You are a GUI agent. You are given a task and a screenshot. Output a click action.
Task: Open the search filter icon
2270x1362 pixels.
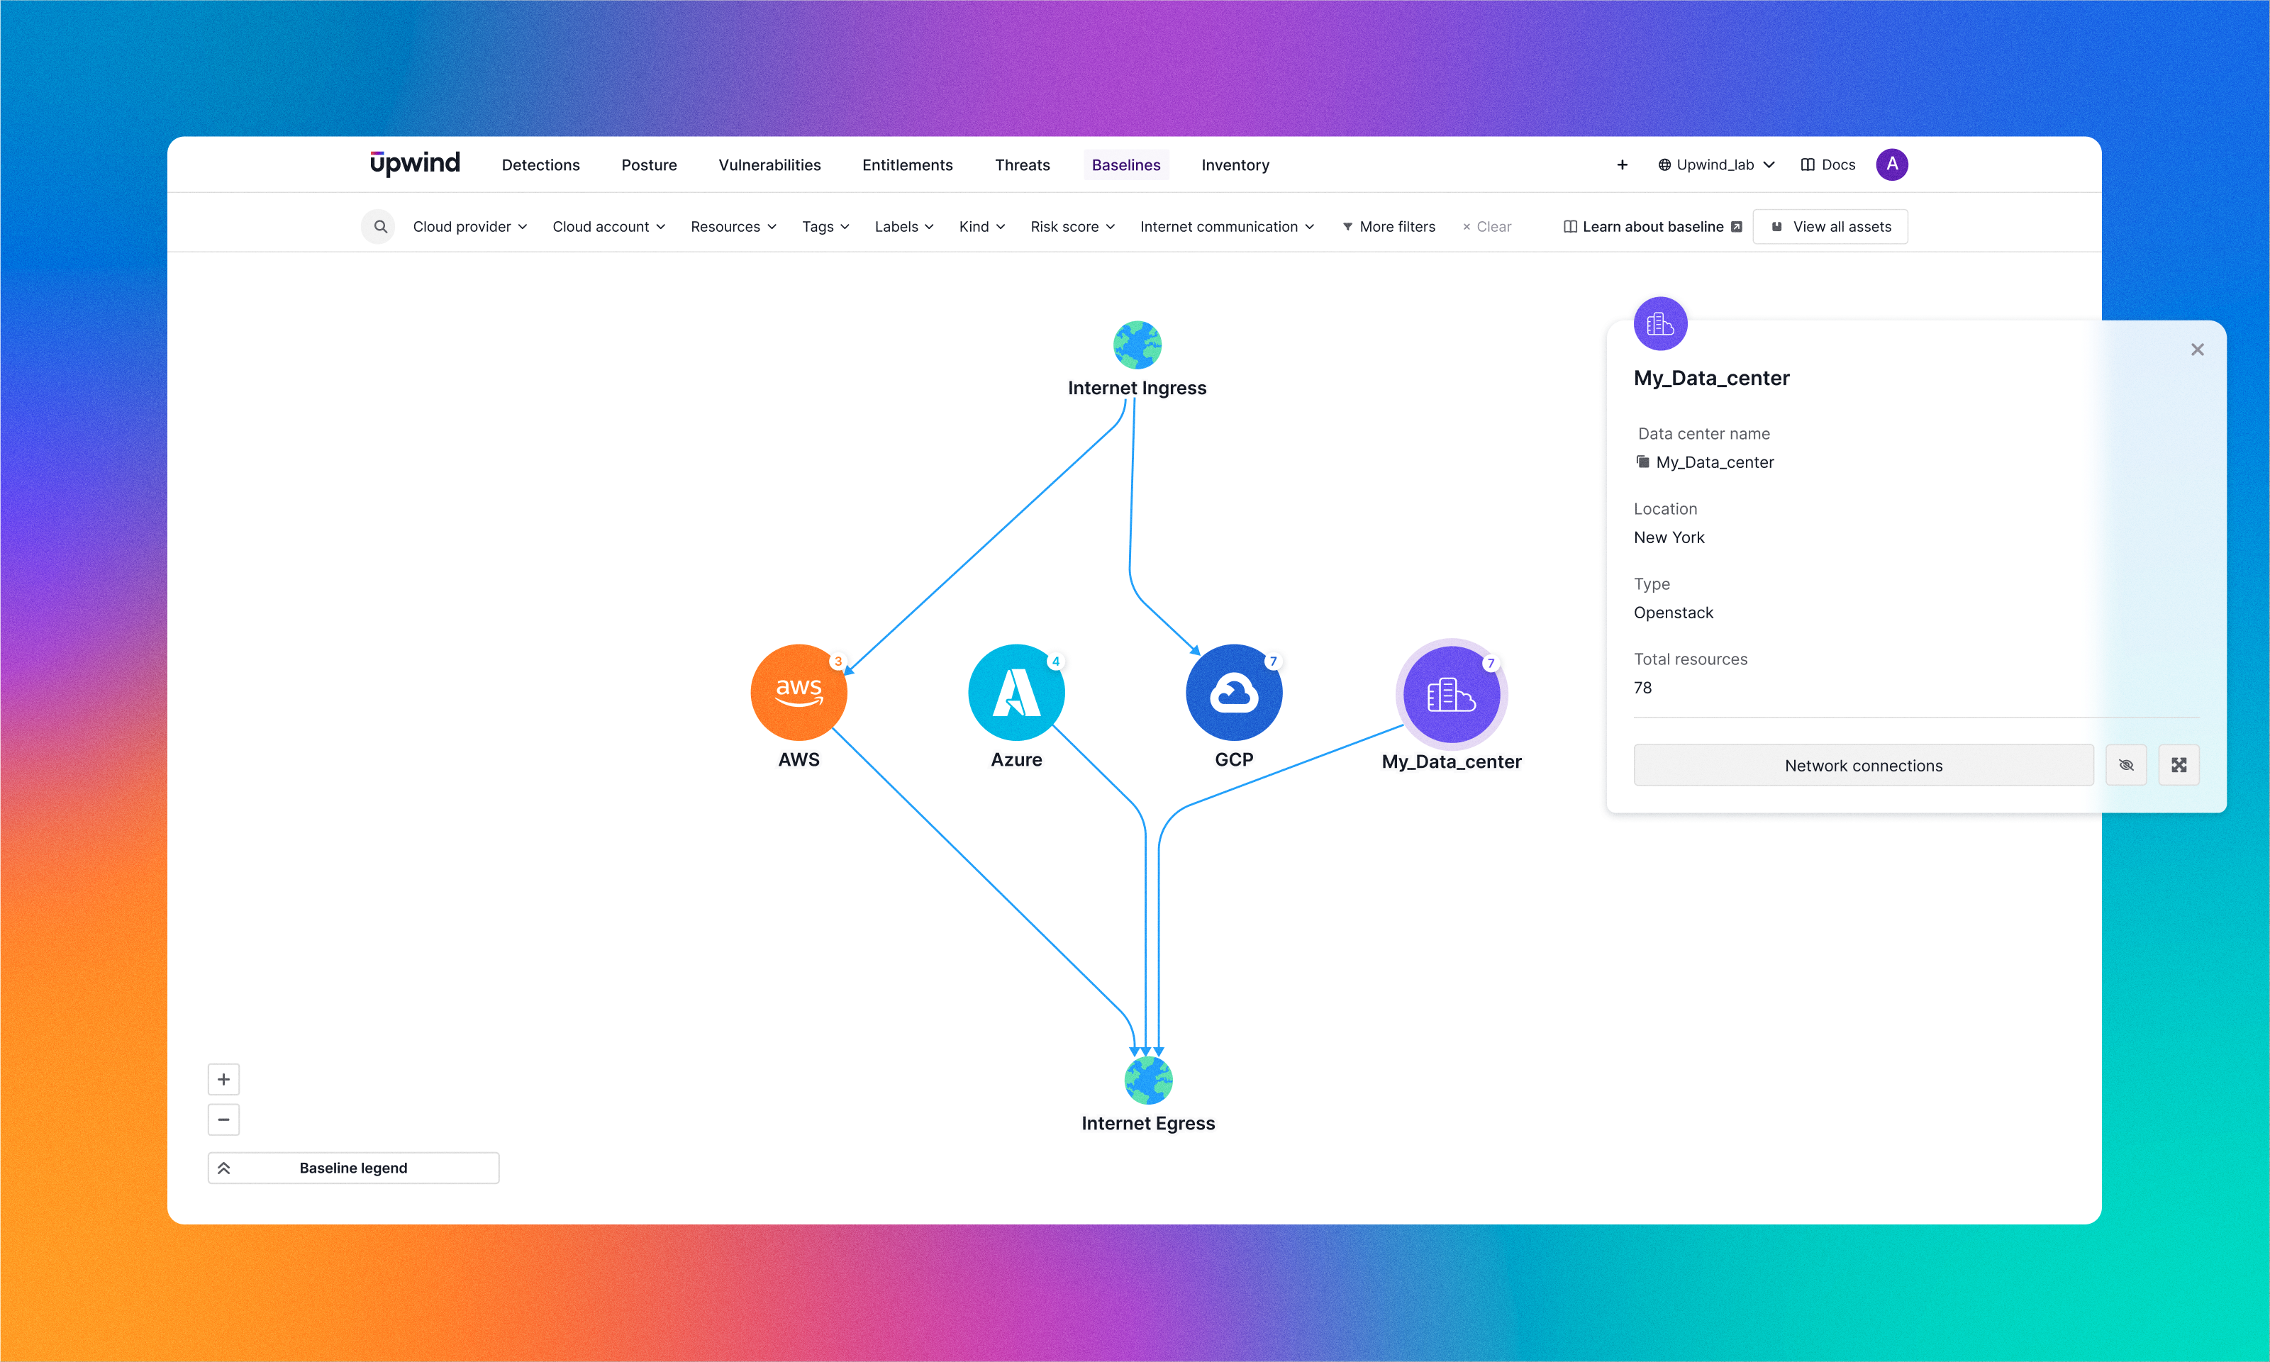click(x=378, y=225)
